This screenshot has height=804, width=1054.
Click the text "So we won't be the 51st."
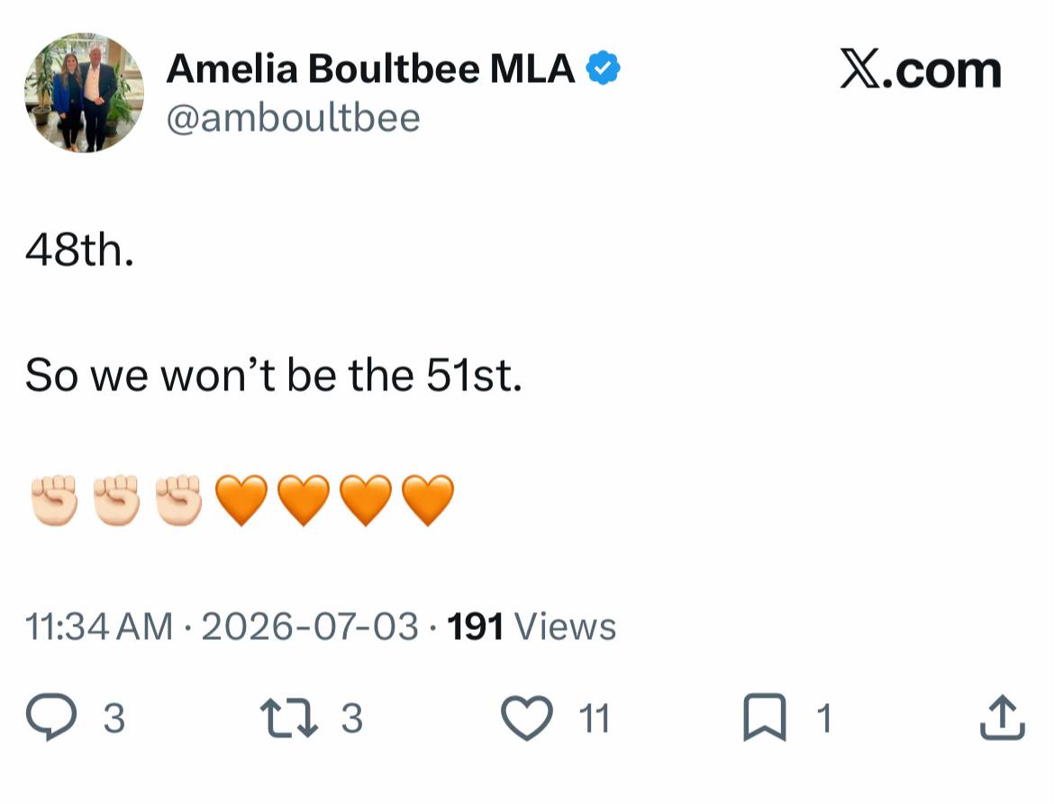[x=274, y=375]
